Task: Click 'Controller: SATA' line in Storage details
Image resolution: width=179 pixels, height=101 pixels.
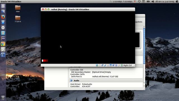Action: click(x=77, y=74)
